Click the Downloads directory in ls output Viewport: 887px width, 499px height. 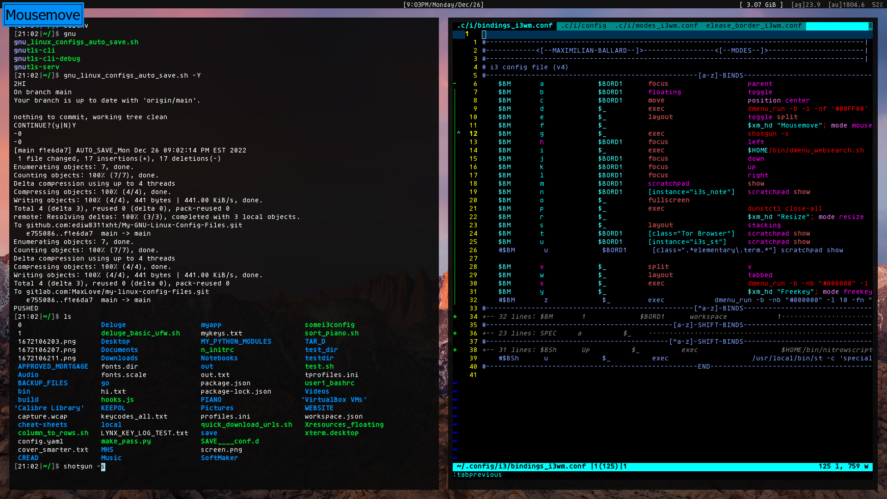tap(119, 359)
